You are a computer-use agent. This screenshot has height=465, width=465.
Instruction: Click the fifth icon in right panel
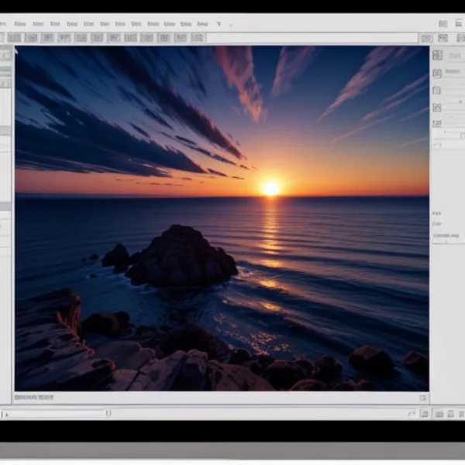coord(437,123)
